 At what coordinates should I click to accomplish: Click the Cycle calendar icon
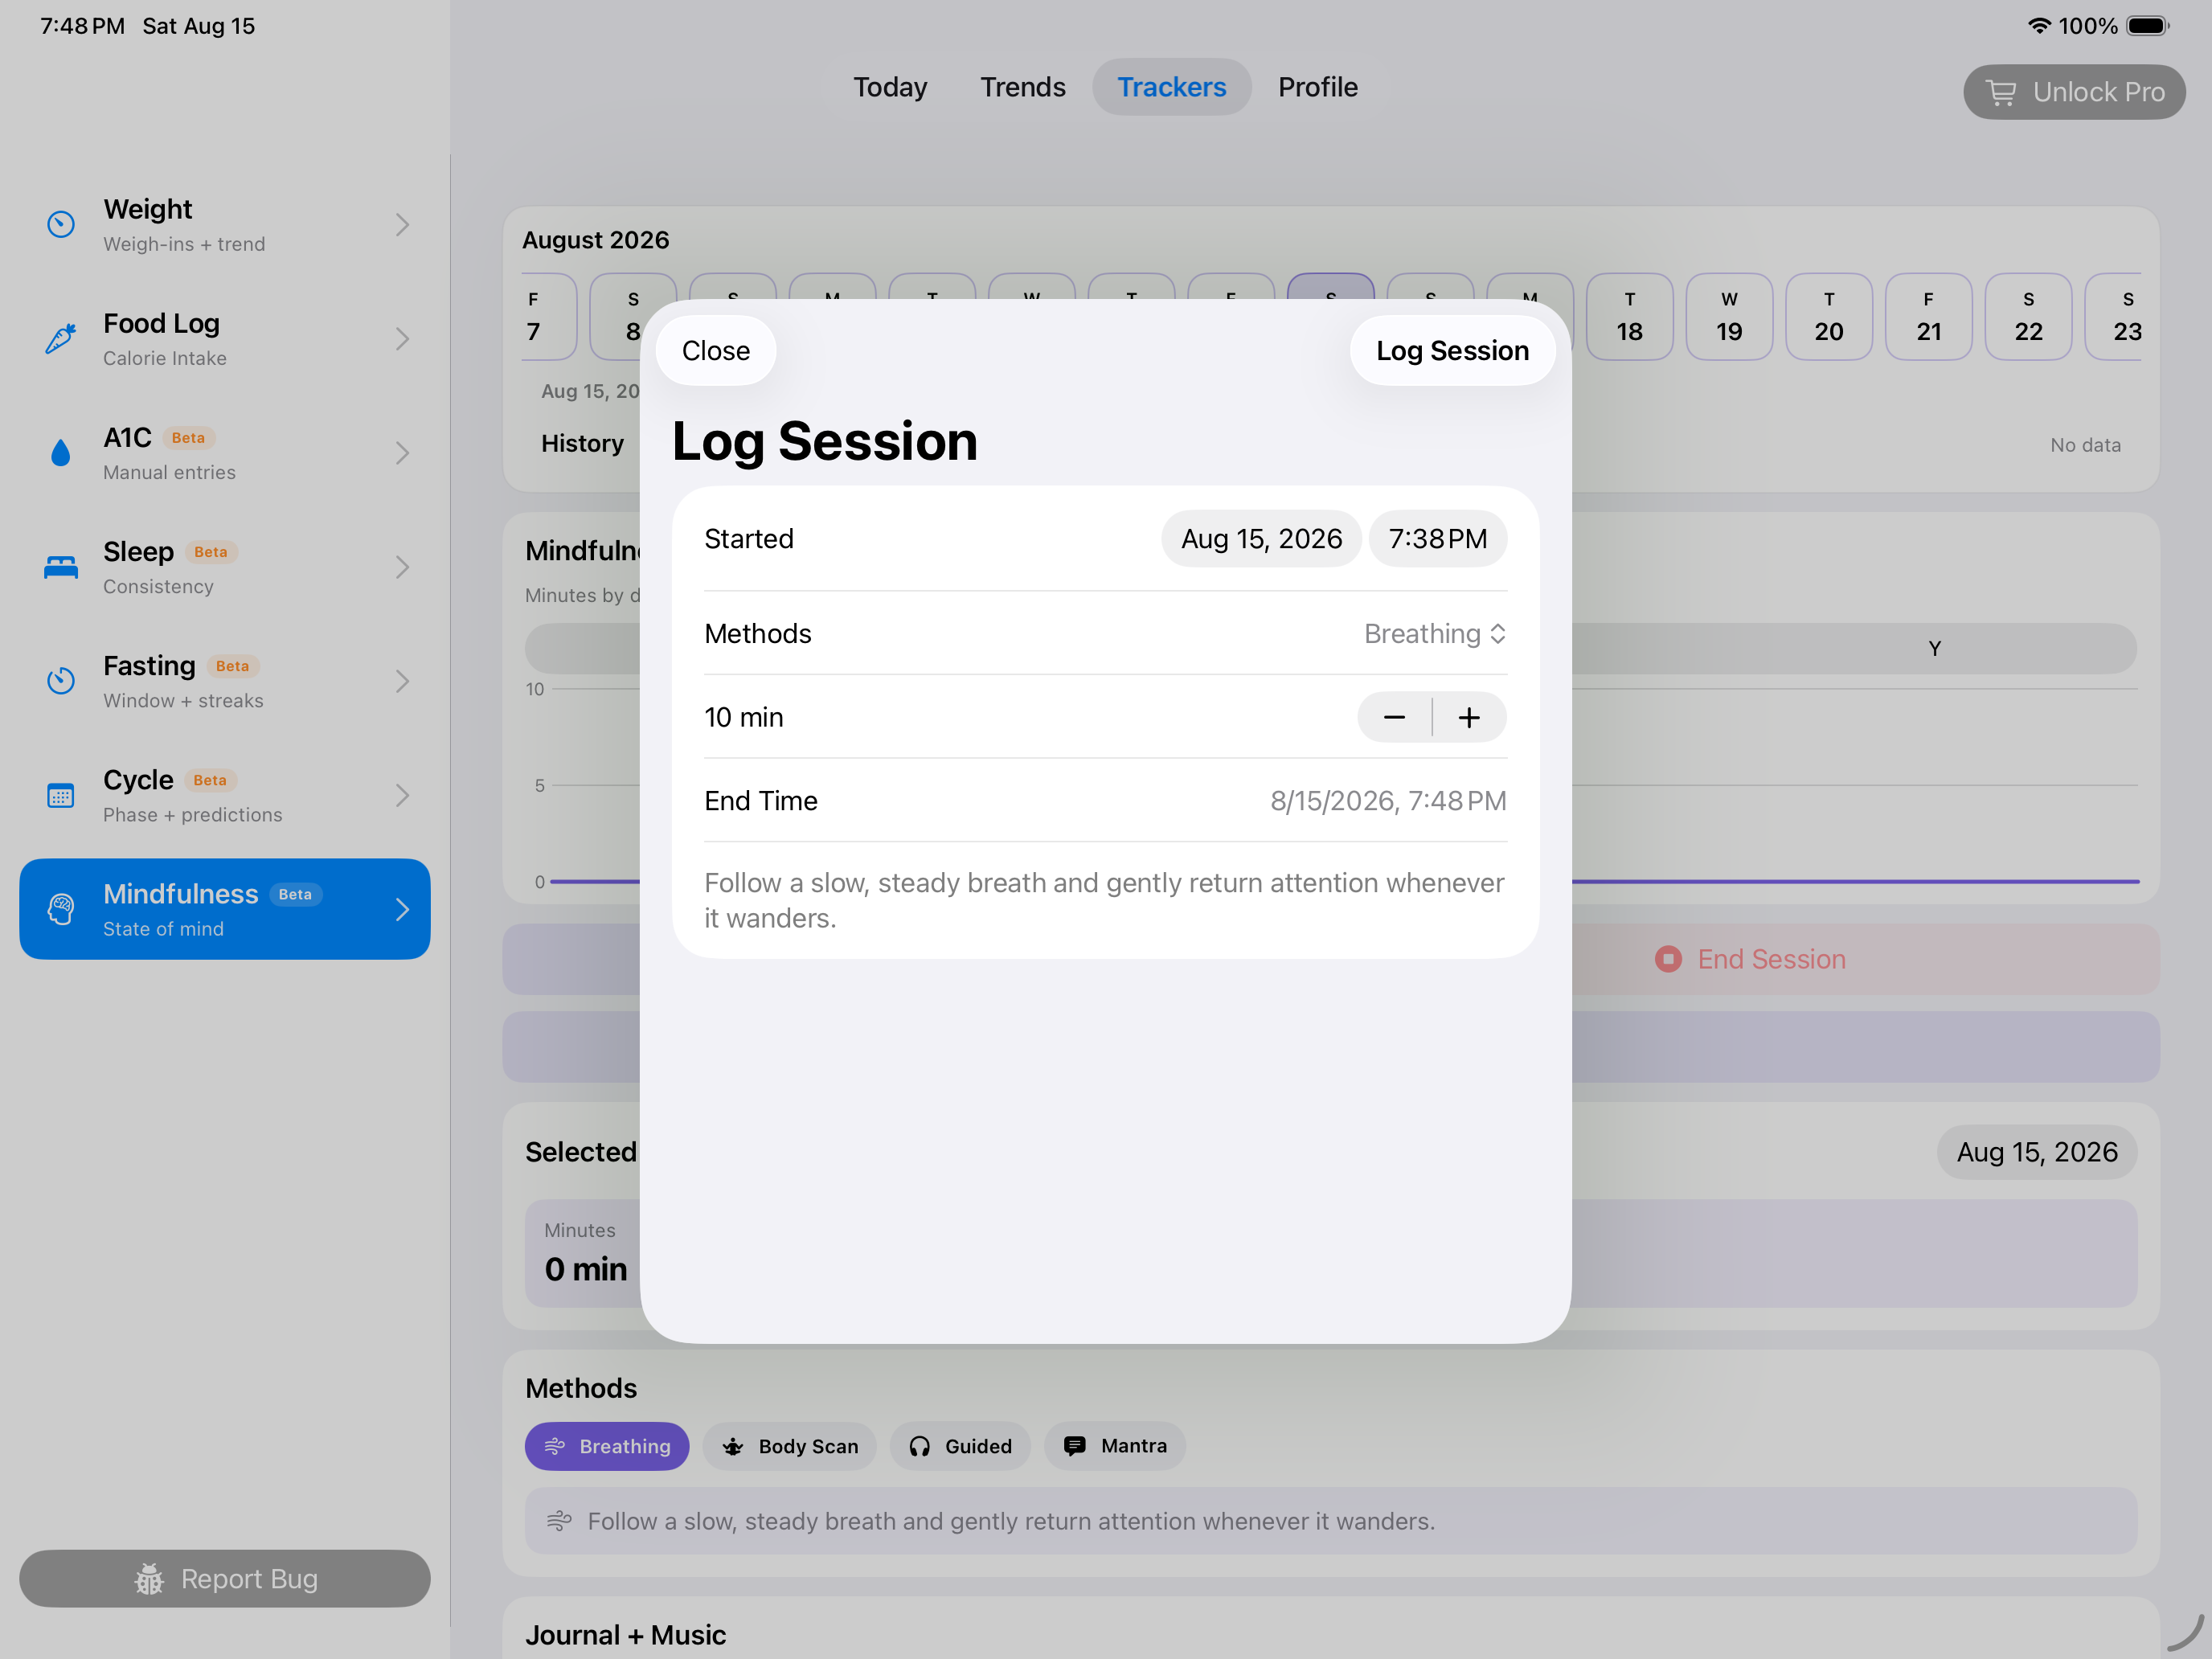pyautogui.click(x=61, y=796)
